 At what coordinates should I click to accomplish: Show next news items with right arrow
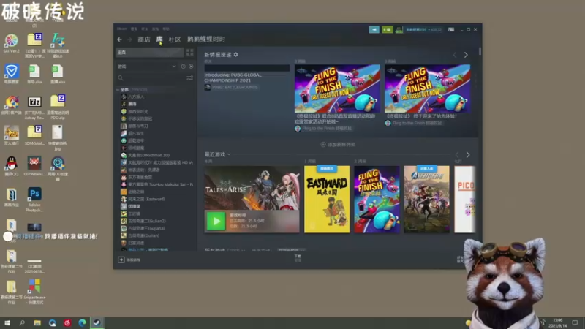[466, 55]
